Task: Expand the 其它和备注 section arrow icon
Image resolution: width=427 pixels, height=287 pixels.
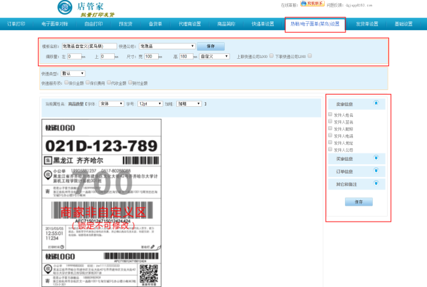Action: pos(376,184)
